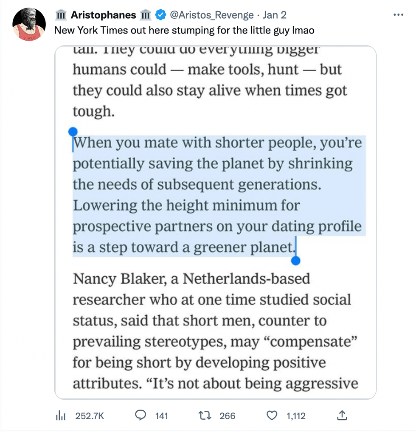Click the 252.7K view count
This screenshot has height=432, width=416.
point(90,416)
